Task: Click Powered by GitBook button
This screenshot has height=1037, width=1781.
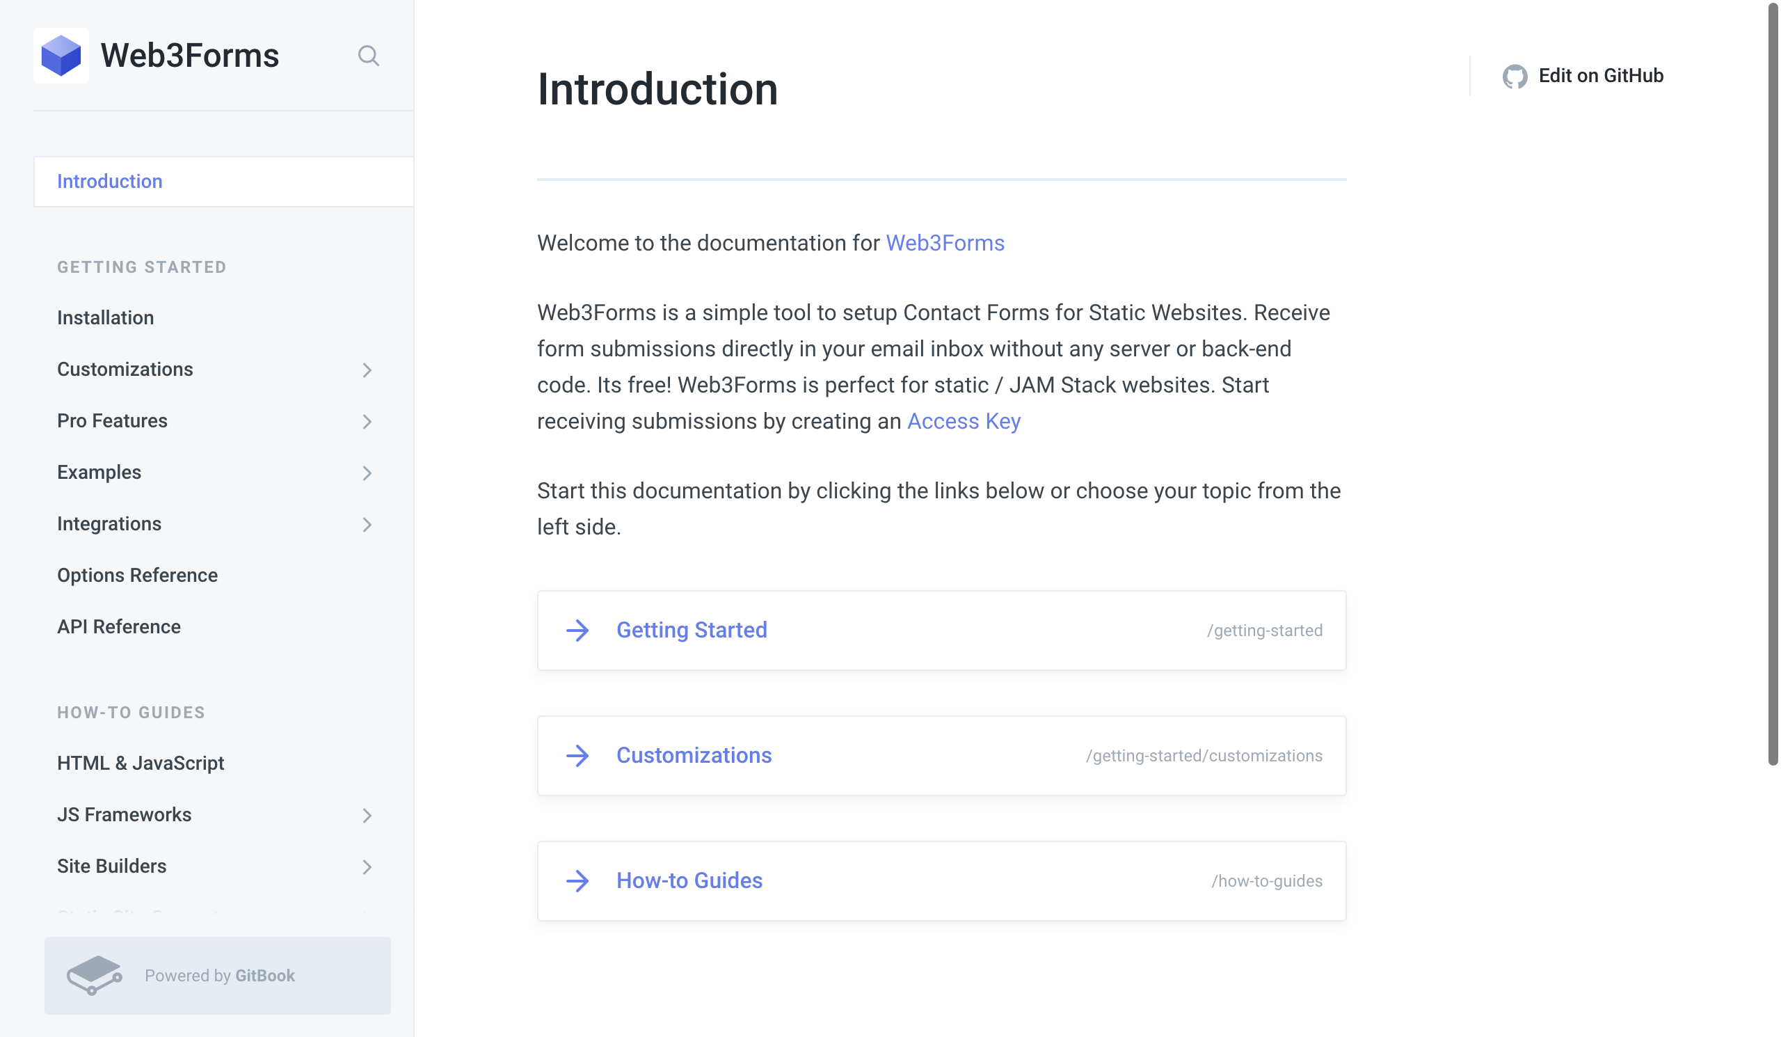Action: tap(218, 976)
